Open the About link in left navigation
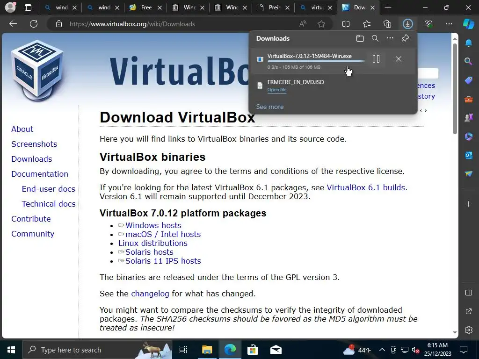 point(22,129)
